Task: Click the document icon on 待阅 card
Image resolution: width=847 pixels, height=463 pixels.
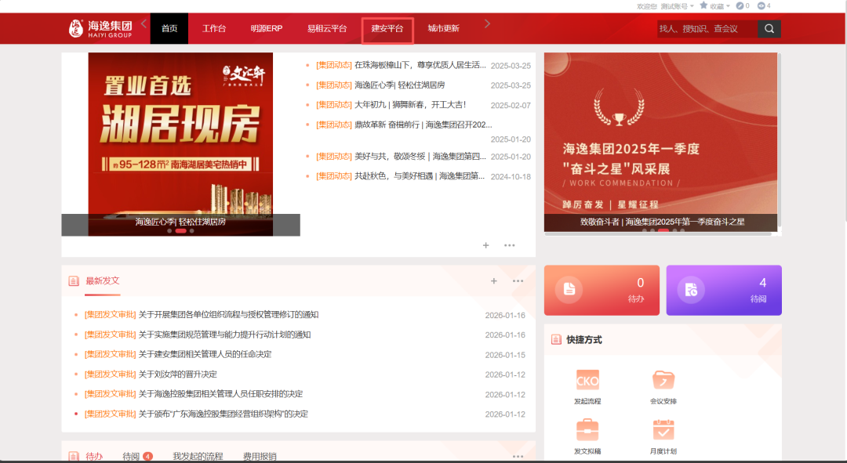Action: (691, 290)
